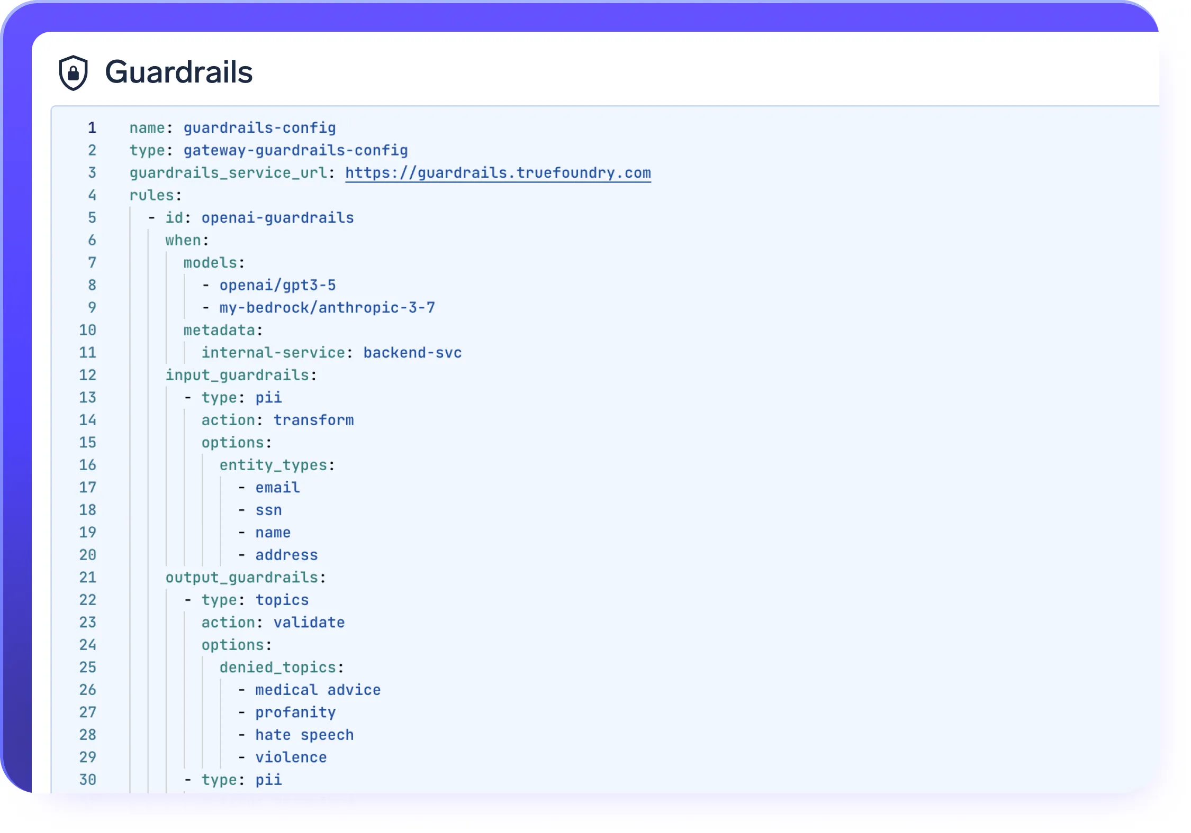Click the name entity entry on line 19

click(273, 533)
